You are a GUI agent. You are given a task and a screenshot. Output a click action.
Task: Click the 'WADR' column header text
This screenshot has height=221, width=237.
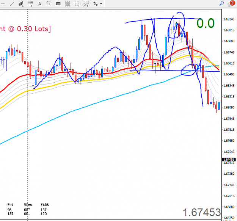[45, 205]
